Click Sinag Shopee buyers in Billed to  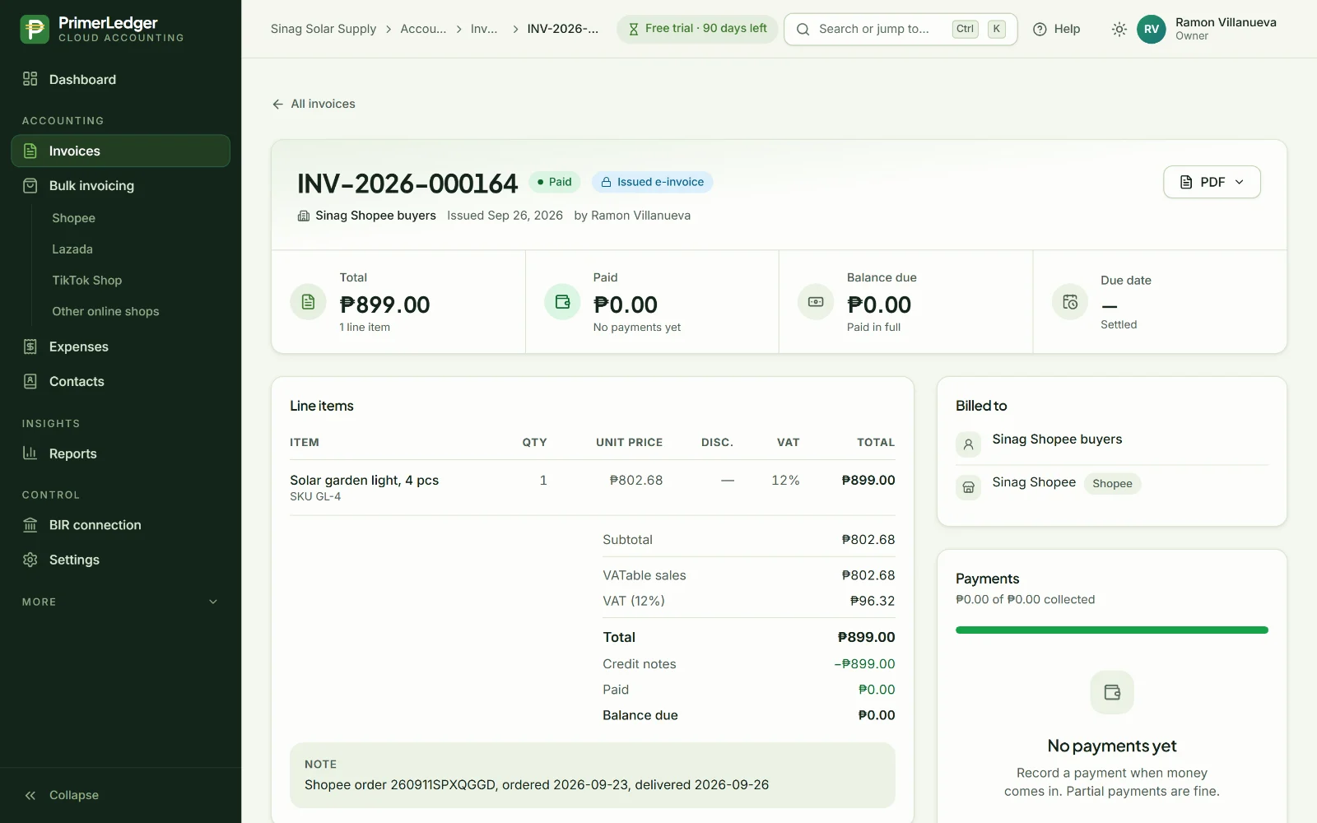[1057, 439]
